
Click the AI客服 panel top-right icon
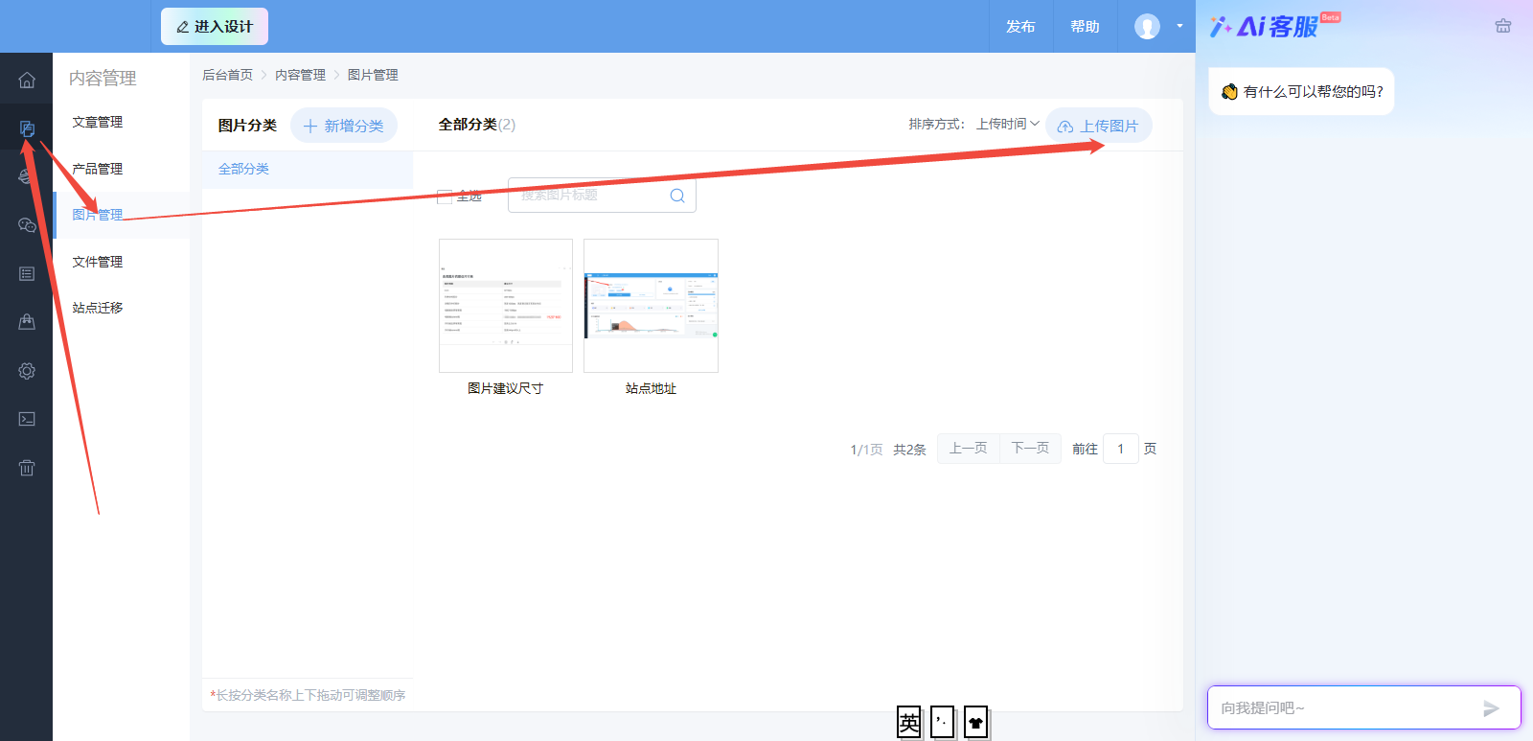(x=1503, y=26)
